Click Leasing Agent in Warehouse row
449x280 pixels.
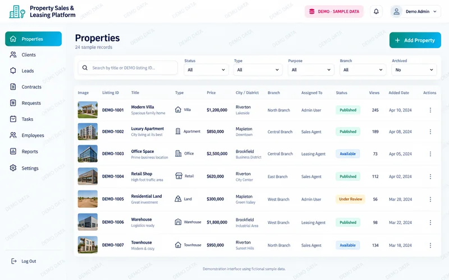click(x=313, y=222)
